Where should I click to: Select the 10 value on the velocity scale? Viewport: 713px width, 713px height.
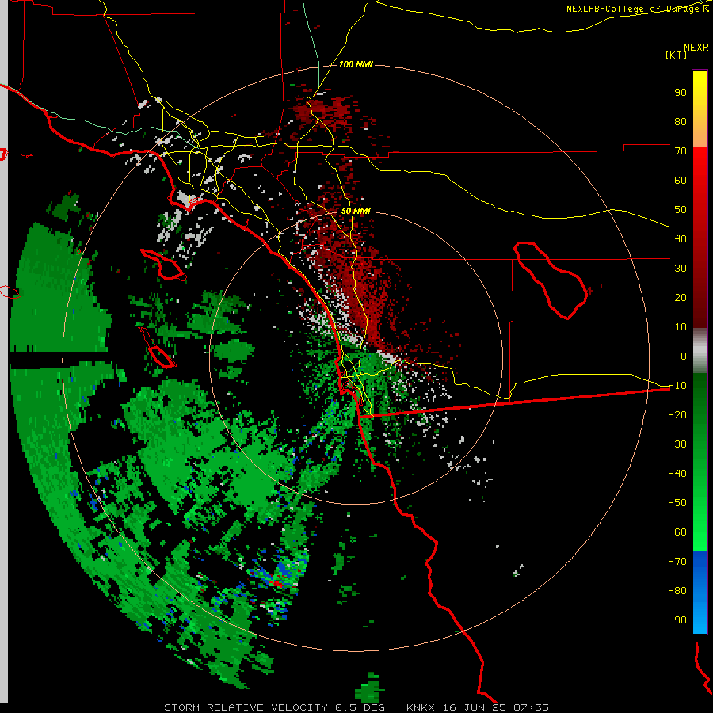coord(681,327)
